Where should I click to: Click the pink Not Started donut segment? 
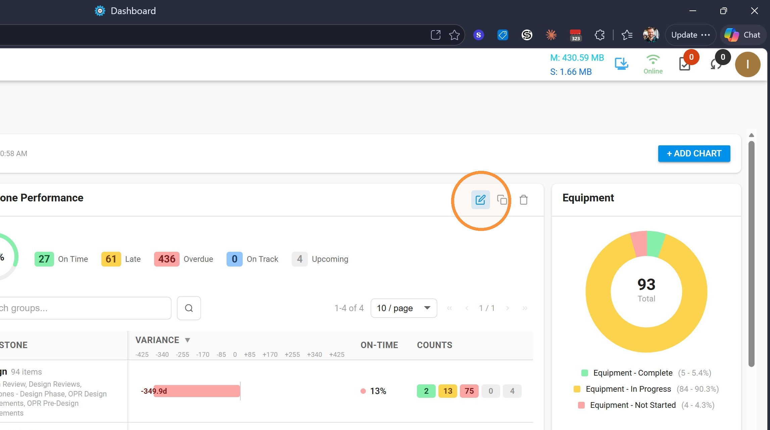point(640,244)
